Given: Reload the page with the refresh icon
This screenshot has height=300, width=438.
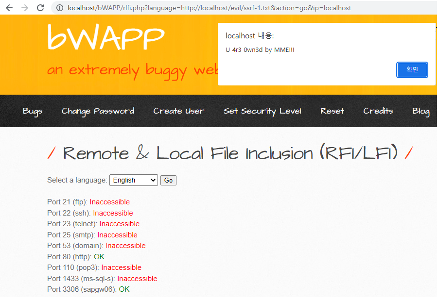Looking at the screenshot, I should pyautogui.click(x=40, y=8).
